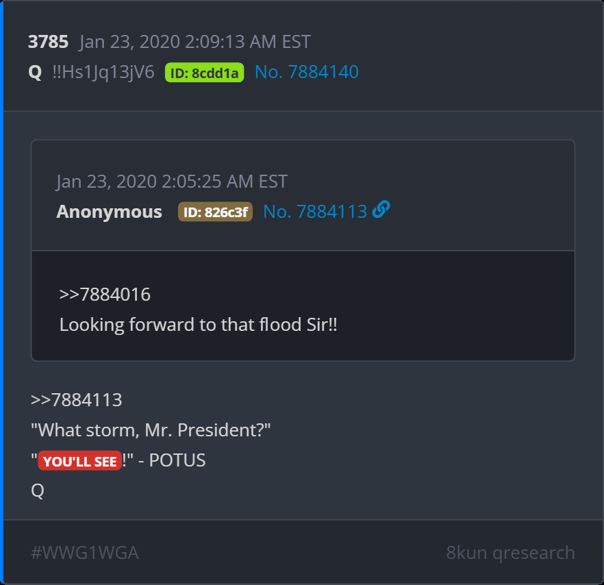Click timestamp Jan 23, 2020 2:09:13 AM EST
Screen dimensions: 604x585
pyautogui.click(x=195, y=42)
